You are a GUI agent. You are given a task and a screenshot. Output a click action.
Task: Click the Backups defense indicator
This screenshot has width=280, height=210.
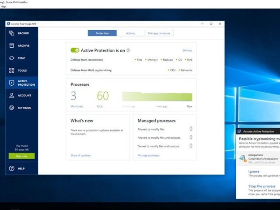(167, 59)
